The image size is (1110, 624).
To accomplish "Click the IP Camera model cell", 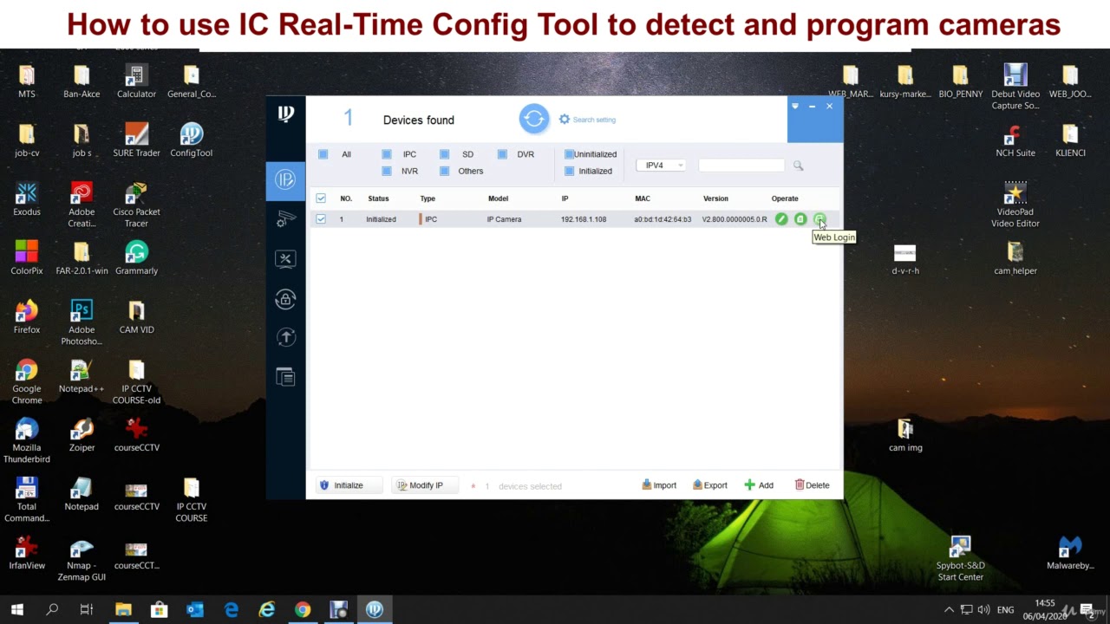I will tap(504, 219).
